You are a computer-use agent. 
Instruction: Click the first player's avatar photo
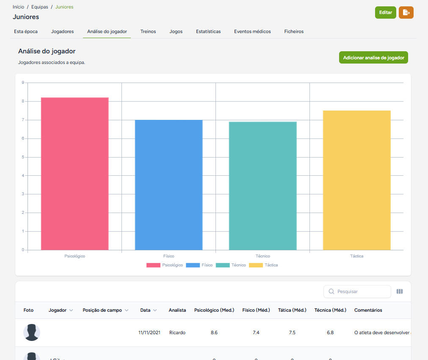[32, 332]
